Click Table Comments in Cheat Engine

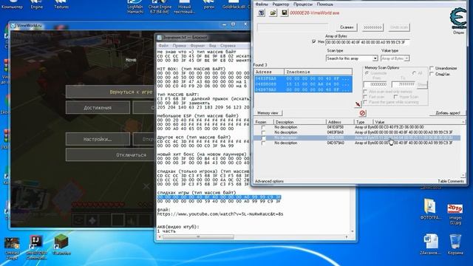tap(451, 181)
